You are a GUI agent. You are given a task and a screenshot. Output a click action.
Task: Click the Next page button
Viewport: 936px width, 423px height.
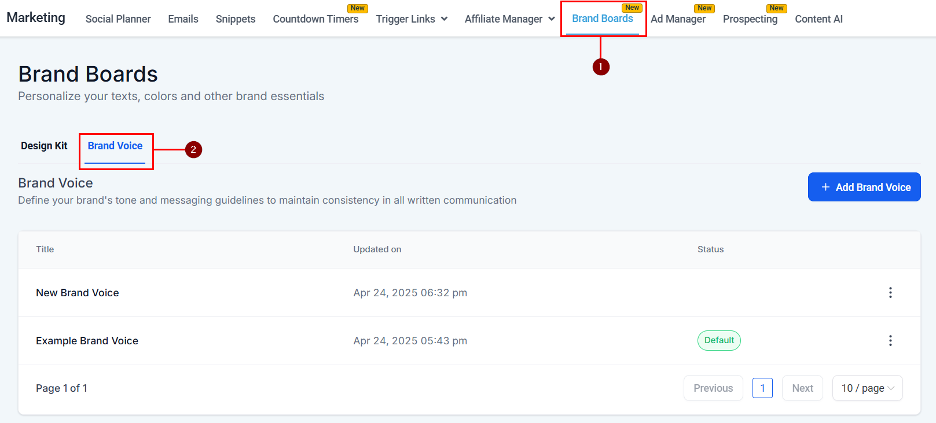click(x=802, y=388)
